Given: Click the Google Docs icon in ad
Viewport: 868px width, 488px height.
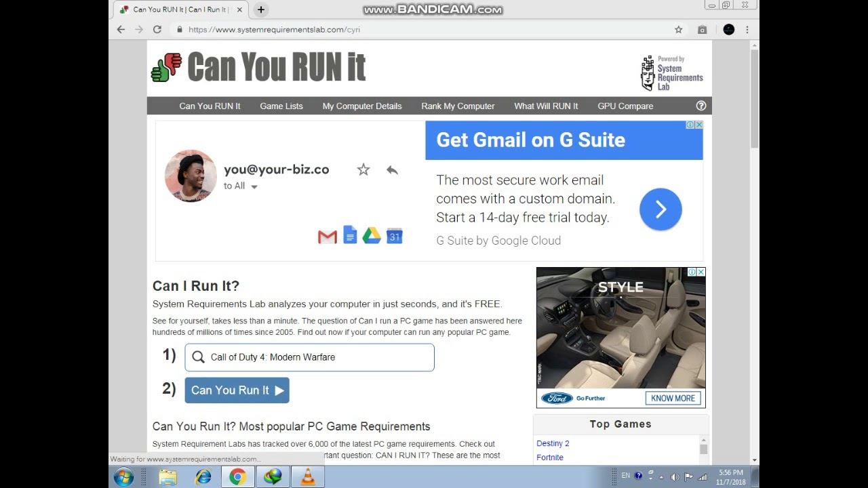Looking at the screenshot, I should point(350,235).
